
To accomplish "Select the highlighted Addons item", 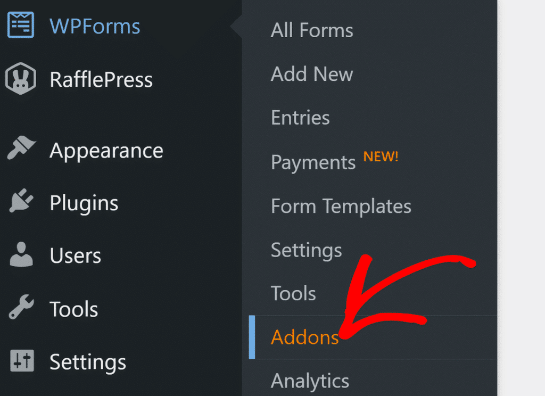I will pyautogui.click(x=304, y=337).
